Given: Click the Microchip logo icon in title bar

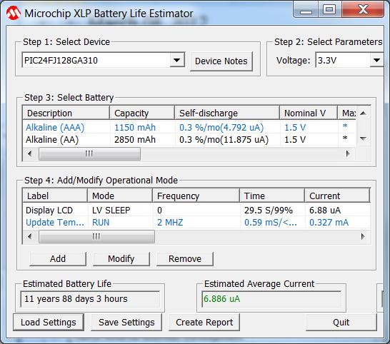Looking at the screenshot, I should [x=14, y=13].
